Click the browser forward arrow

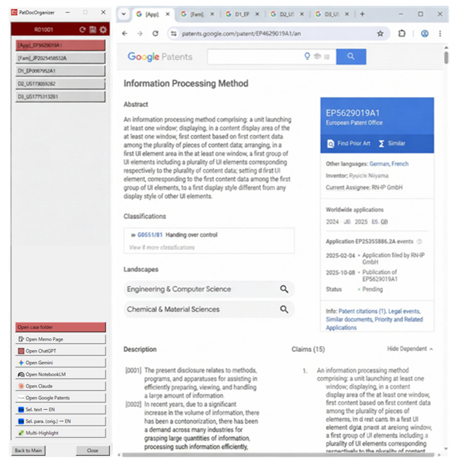tap(140, 33)
